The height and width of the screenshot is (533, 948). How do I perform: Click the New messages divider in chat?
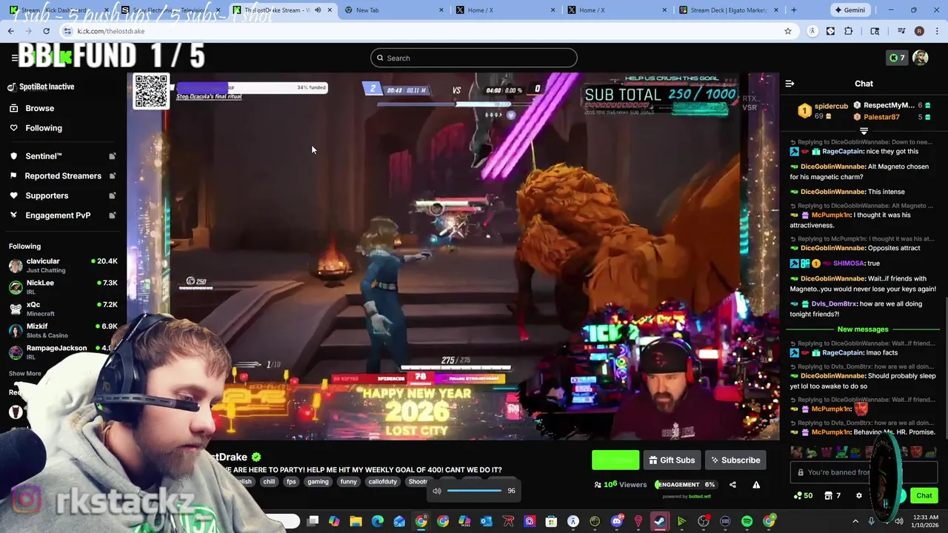863,329
